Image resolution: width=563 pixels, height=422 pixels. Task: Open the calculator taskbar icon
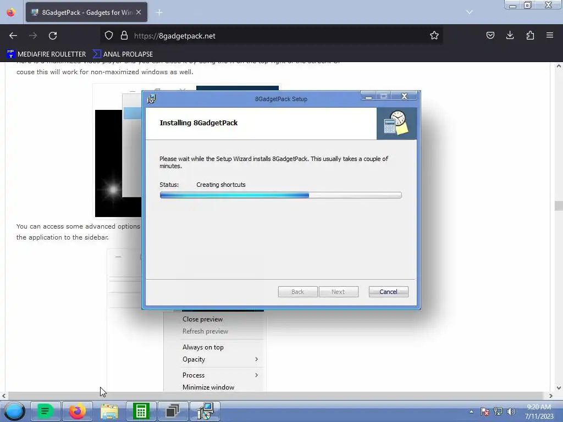click(x=141, y=411)
